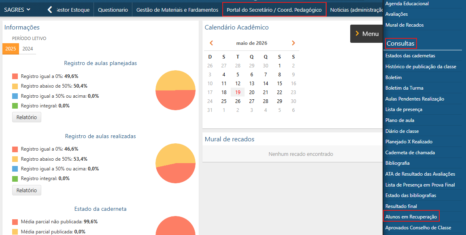The image size is (466, 235).
Task: Open Boletim consultation
Action: pyautogui.click(x=394, y=78)
